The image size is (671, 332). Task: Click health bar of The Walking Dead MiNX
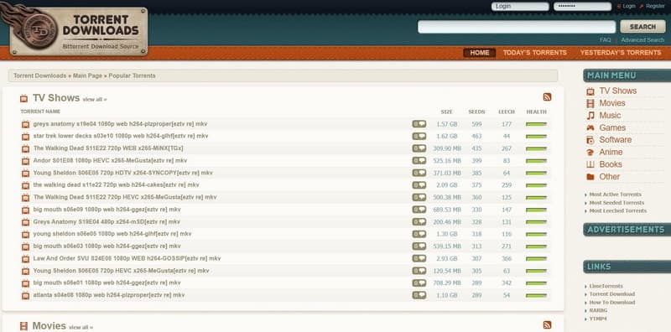tap(536, 148)
